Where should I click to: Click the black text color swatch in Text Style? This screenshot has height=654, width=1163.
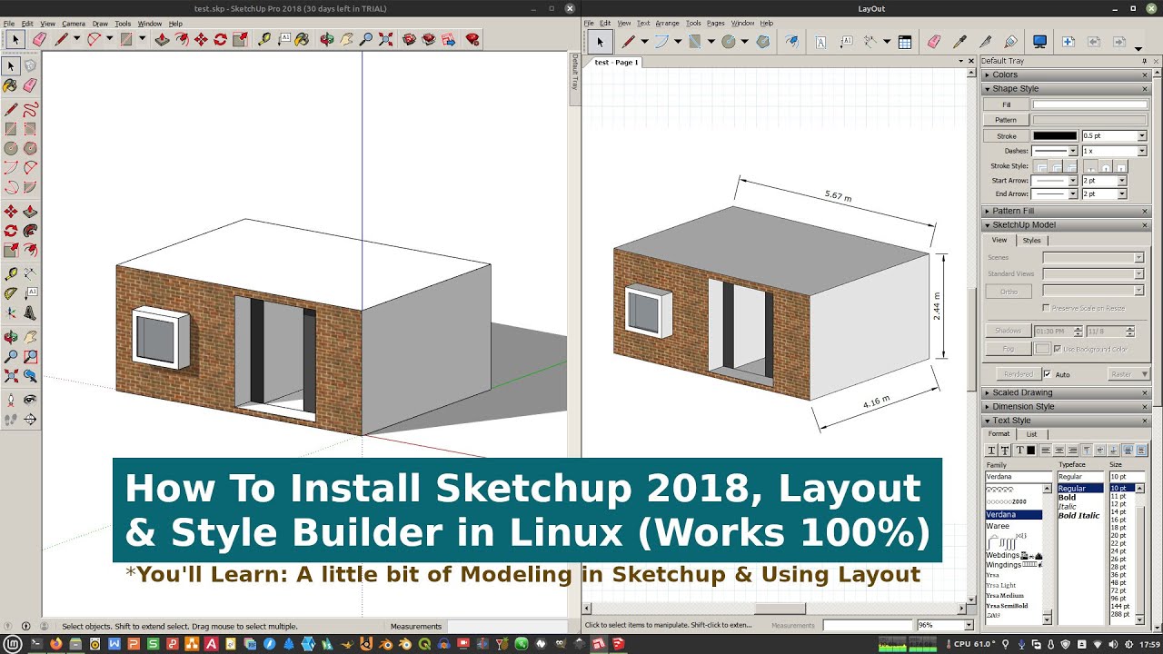(x=1031, y=451)
